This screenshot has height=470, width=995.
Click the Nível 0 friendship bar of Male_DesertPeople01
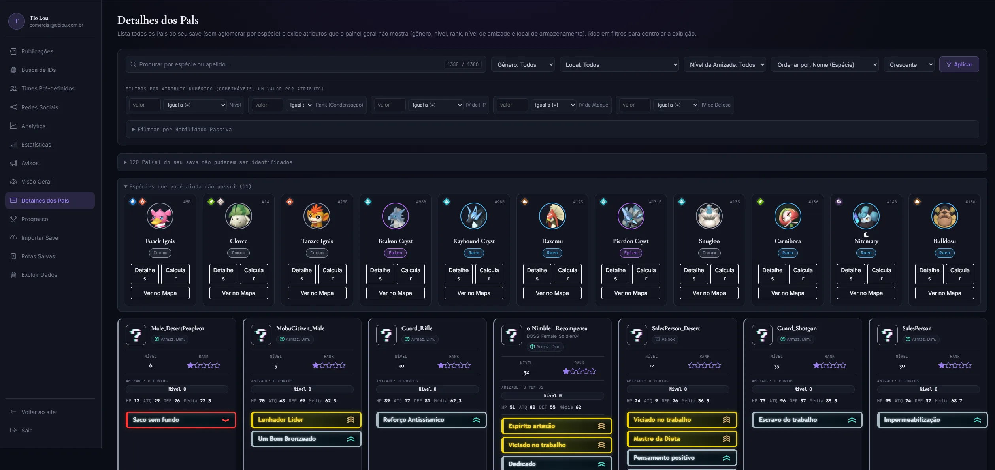pyautogui.click(x=177, y=389)
